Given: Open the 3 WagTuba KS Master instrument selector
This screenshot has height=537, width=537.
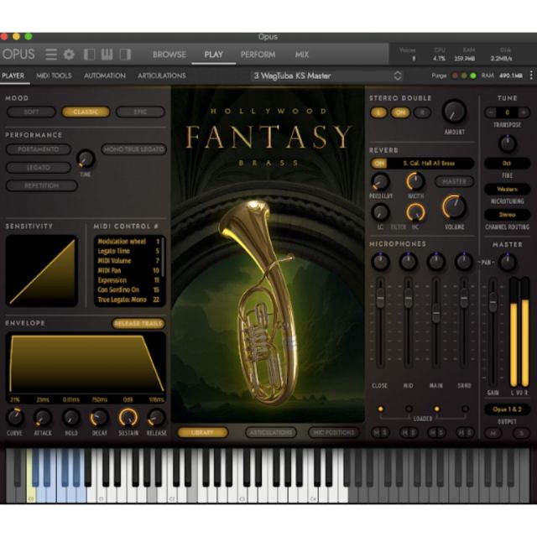Looking at the screenshot, I should [327, 76].
